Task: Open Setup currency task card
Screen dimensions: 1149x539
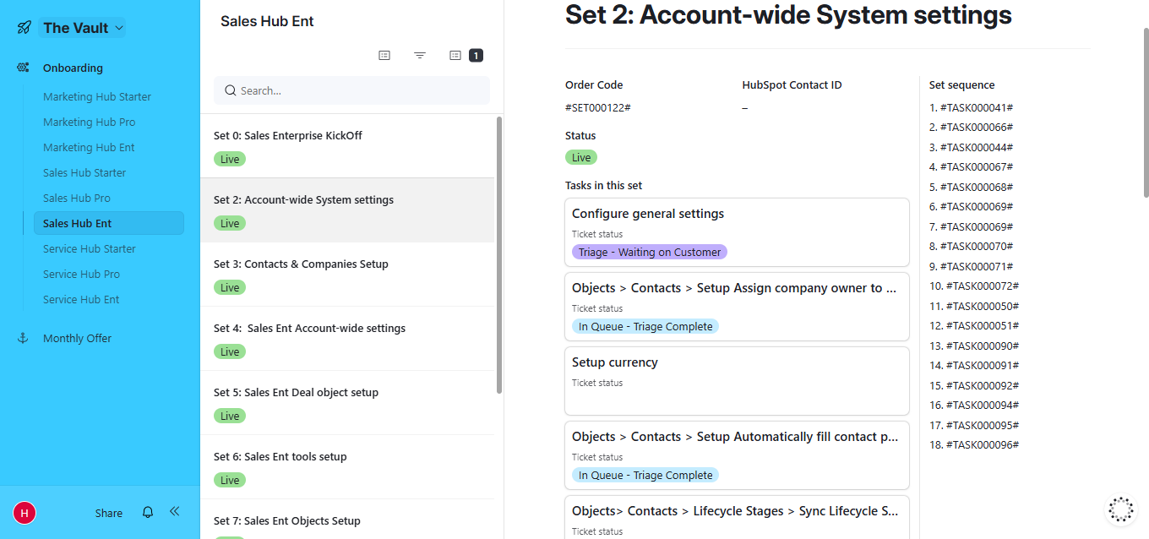Action: pos(737,381)
